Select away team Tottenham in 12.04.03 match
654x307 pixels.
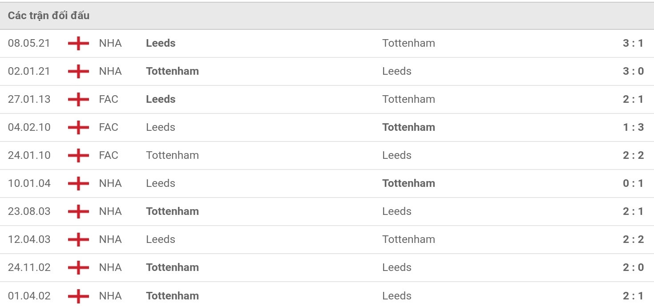[408, 239]
